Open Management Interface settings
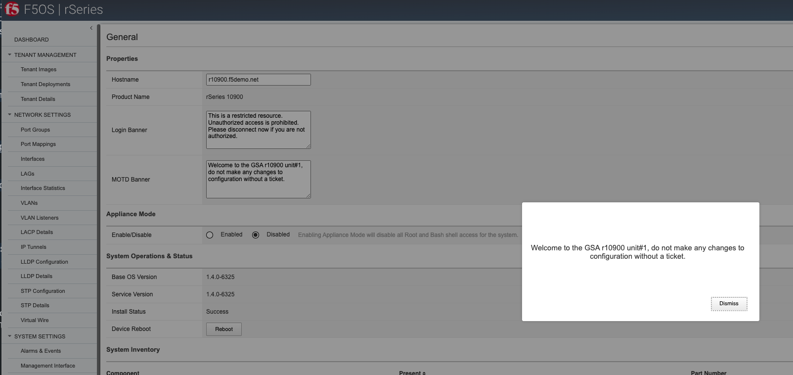This screenshot has height=375, width=793. pos(48,366)
